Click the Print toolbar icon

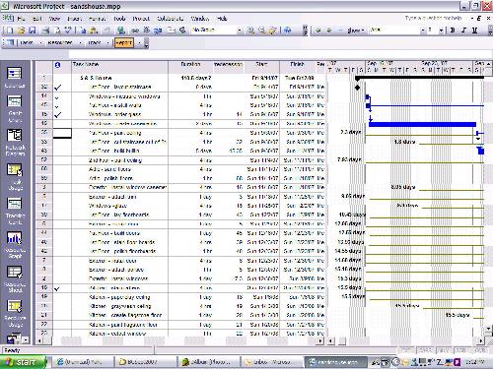coord(45,31)
